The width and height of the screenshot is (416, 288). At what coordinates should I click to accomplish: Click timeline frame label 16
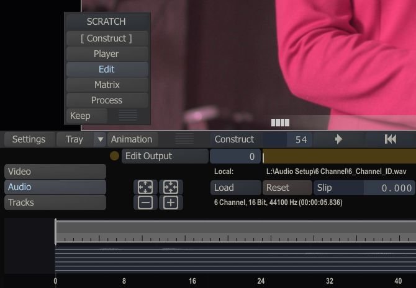192,281
